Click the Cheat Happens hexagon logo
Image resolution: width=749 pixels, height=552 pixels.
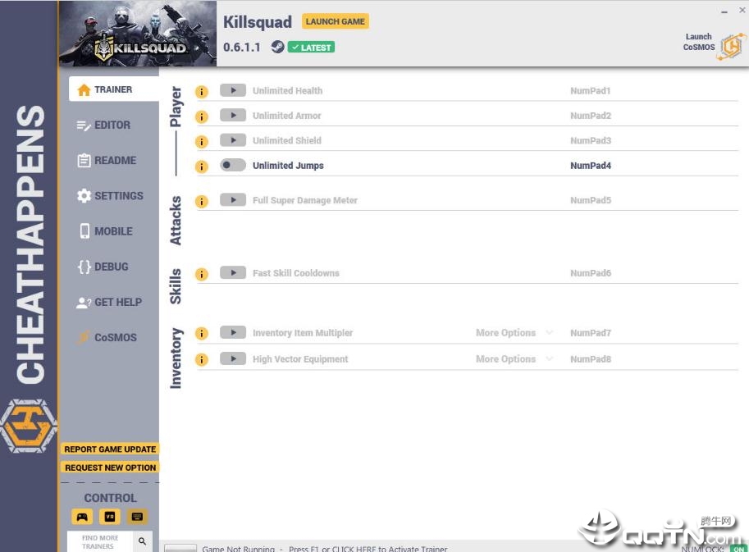29,426
